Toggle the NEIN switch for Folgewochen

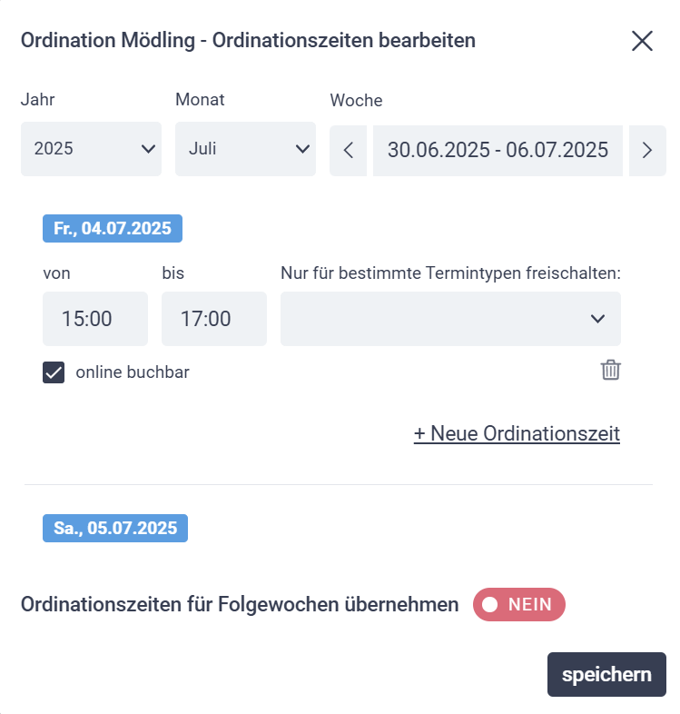[x=519, y=604]
